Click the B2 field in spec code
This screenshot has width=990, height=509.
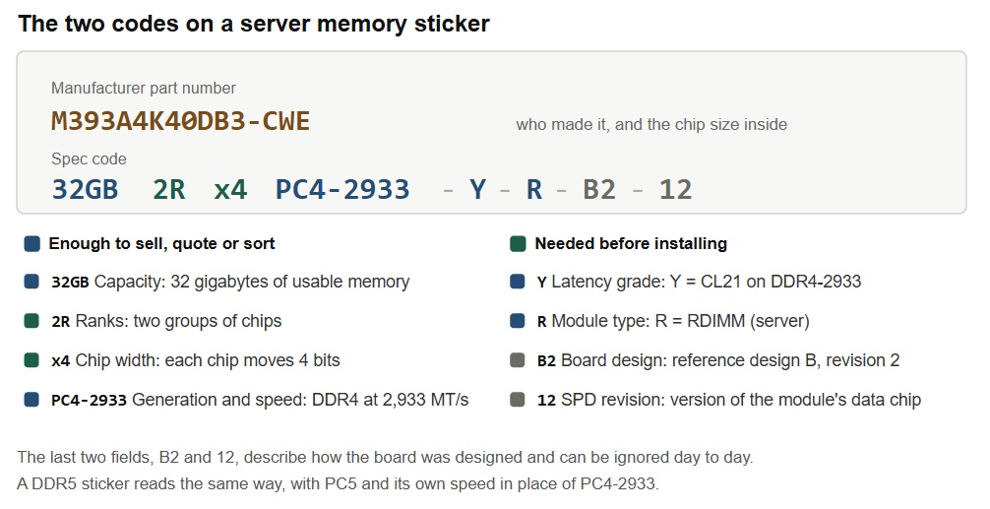click(599, 189)
